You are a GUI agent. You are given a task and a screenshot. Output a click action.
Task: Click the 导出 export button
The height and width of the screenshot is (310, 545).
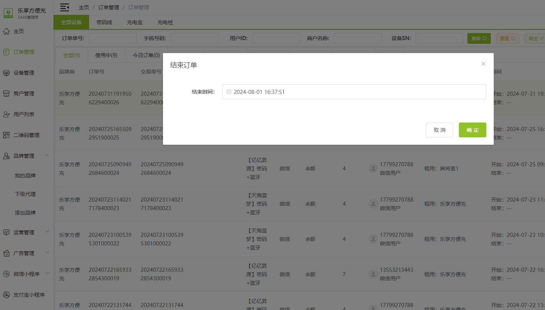click(535, 38)
